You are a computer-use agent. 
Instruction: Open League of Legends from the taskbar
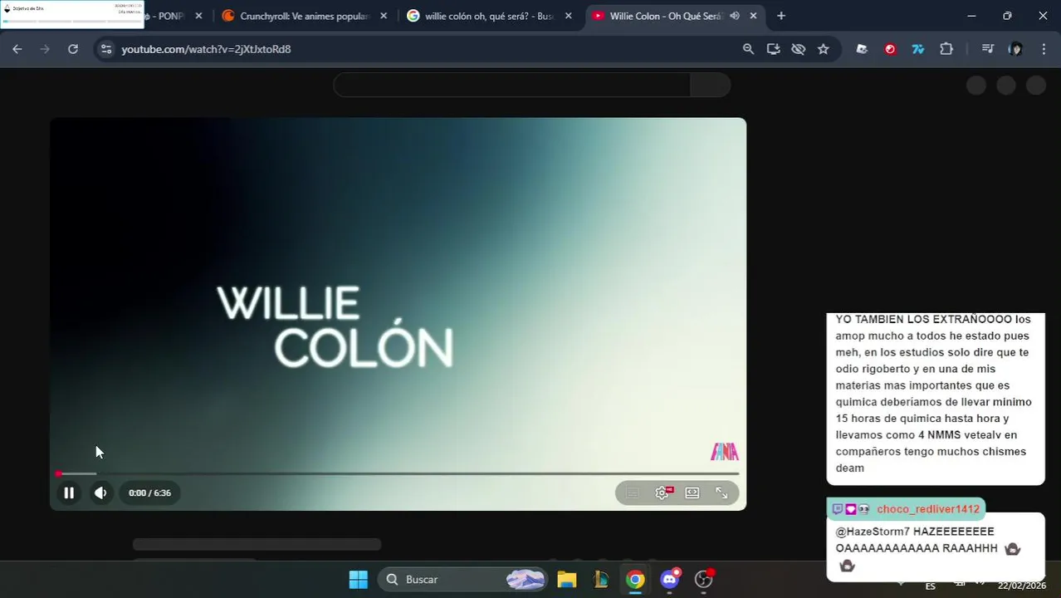(x=601, y=579)
